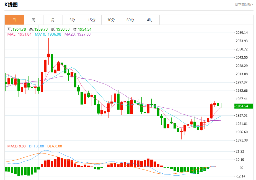This screenshot has height=180, width=256.
Task: Click the 1997.87 price axis label
Action: tap(242, 83)
